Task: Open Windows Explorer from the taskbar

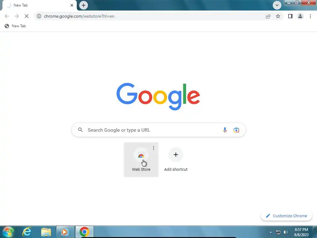Action: pos(46,232)
